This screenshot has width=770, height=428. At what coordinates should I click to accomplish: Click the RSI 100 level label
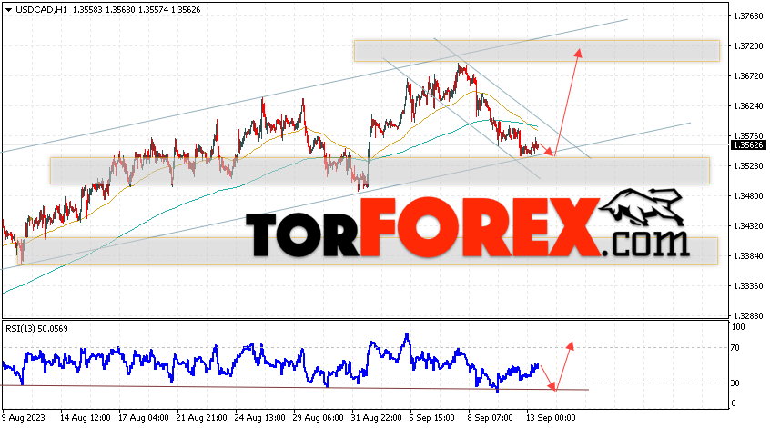tap(738, 327)
